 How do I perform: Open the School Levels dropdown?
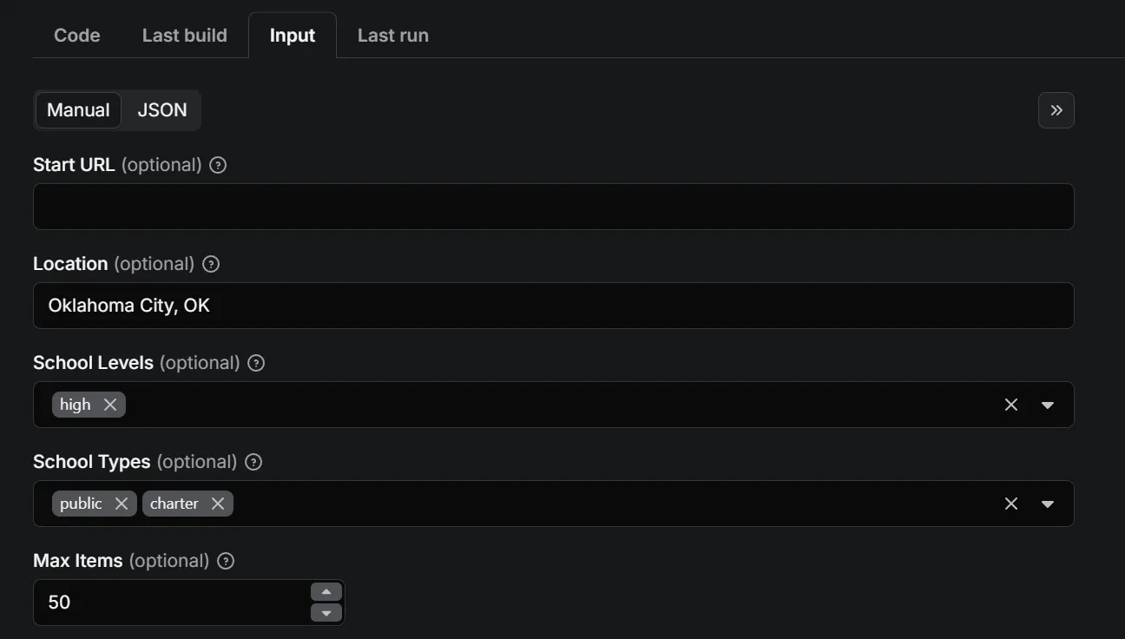click(1048, 405)
